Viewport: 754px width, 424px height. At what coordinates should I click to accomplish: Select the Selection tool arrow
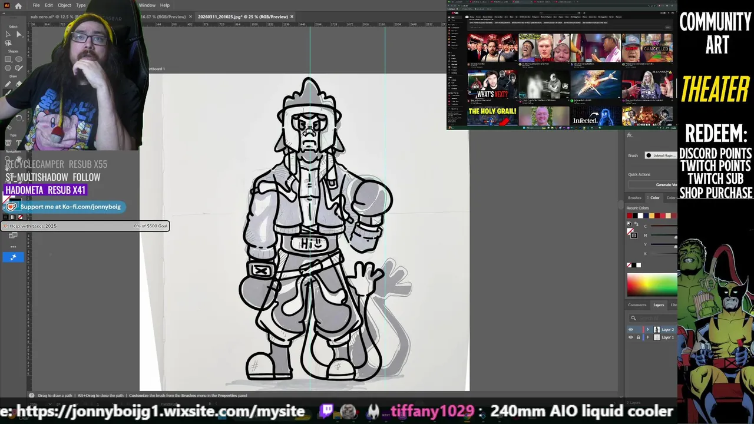(x=8, y=34)
